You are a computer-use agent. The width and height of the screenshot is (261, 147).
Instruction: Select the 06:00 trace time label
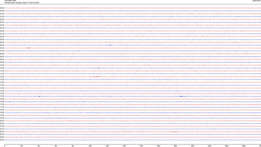point(2,42)
